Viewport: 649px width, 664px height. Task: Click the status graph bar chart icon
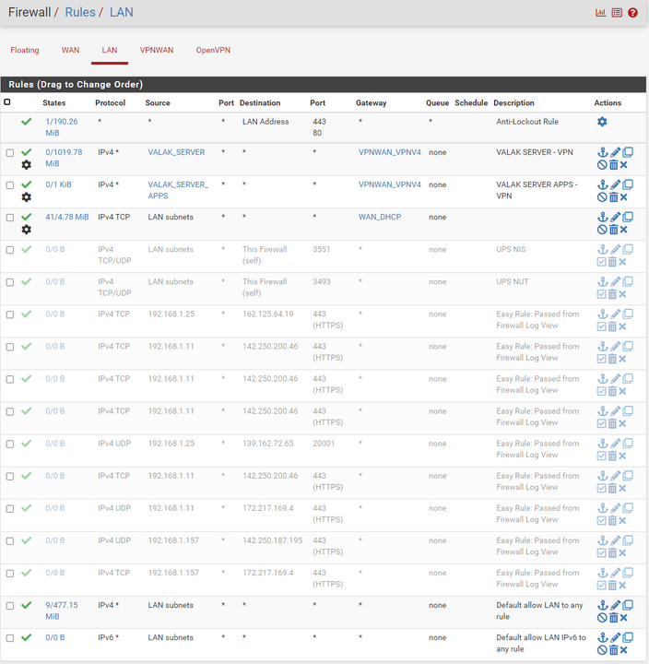pos(601,13)
